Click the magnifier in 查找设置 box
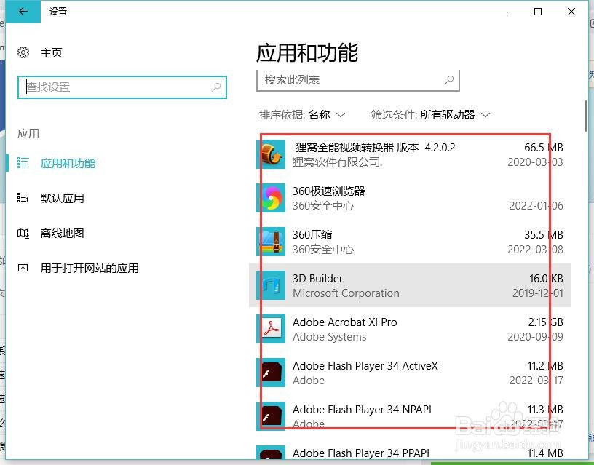Image resolution: width=594 pixels, height=465 pixels. tap(216, 87)
